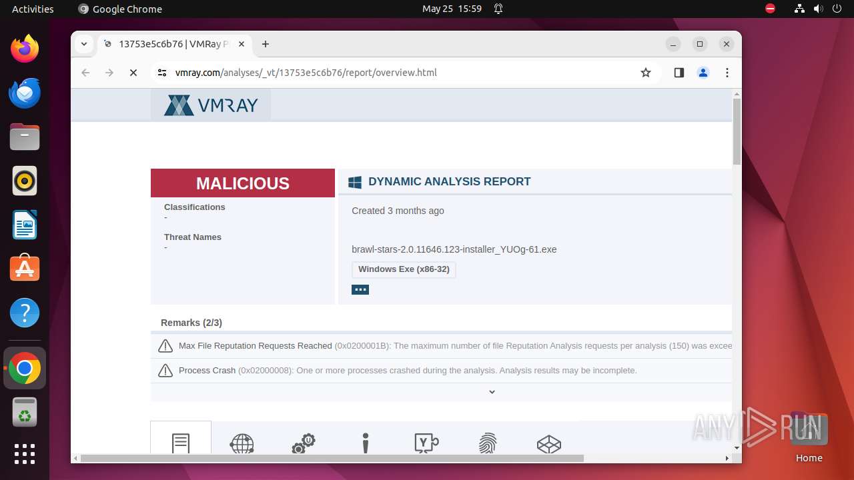
Task: Select the Windows Exe (x86-32) tag
Action: [x=404, y=269]
